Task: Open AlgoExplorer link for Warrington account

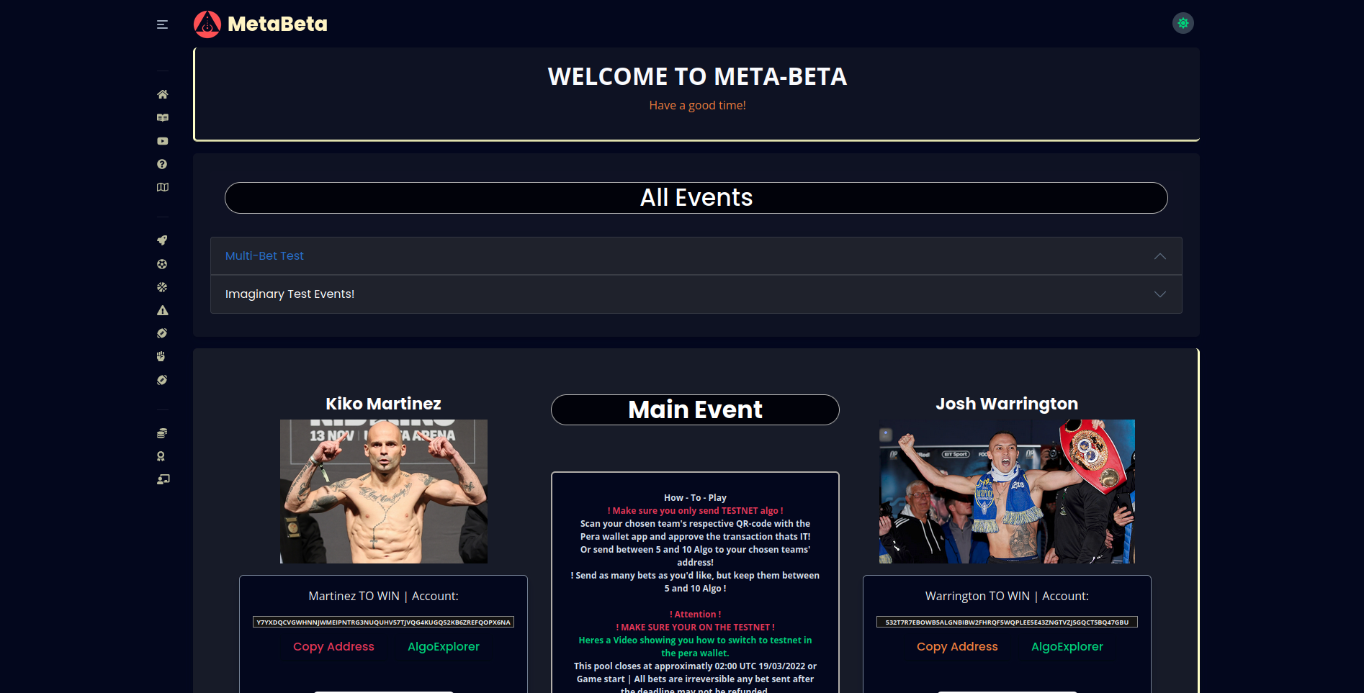Action: 1067,646
